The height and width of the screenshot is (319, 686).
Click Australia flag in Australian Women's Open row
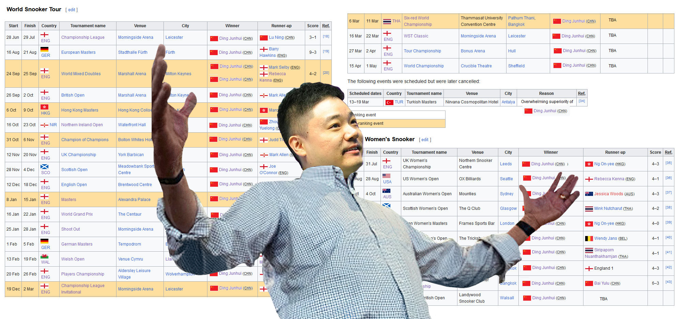coord(386,191)
